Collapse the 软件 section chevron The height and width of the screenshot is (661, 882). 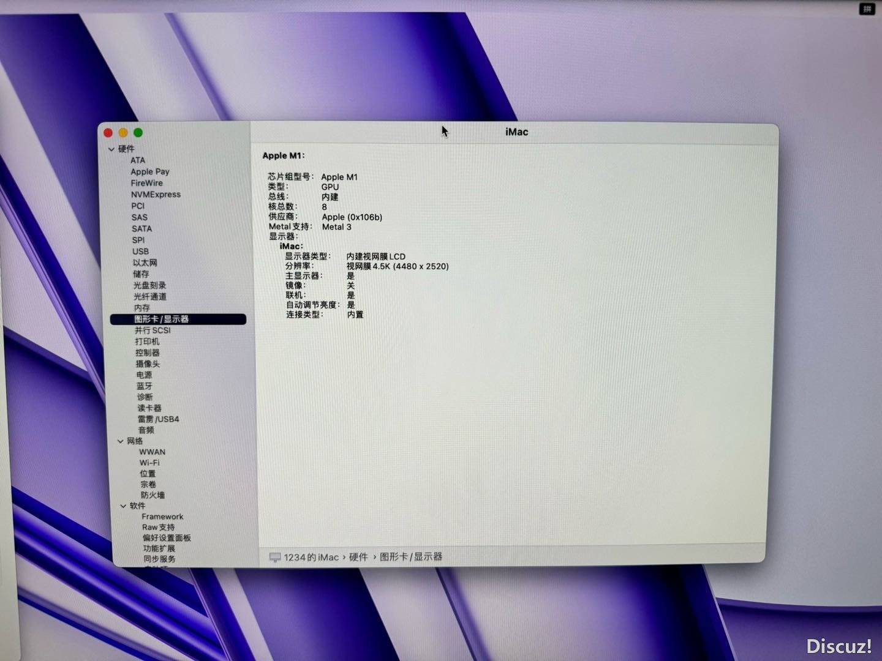(x=123, y=506)
